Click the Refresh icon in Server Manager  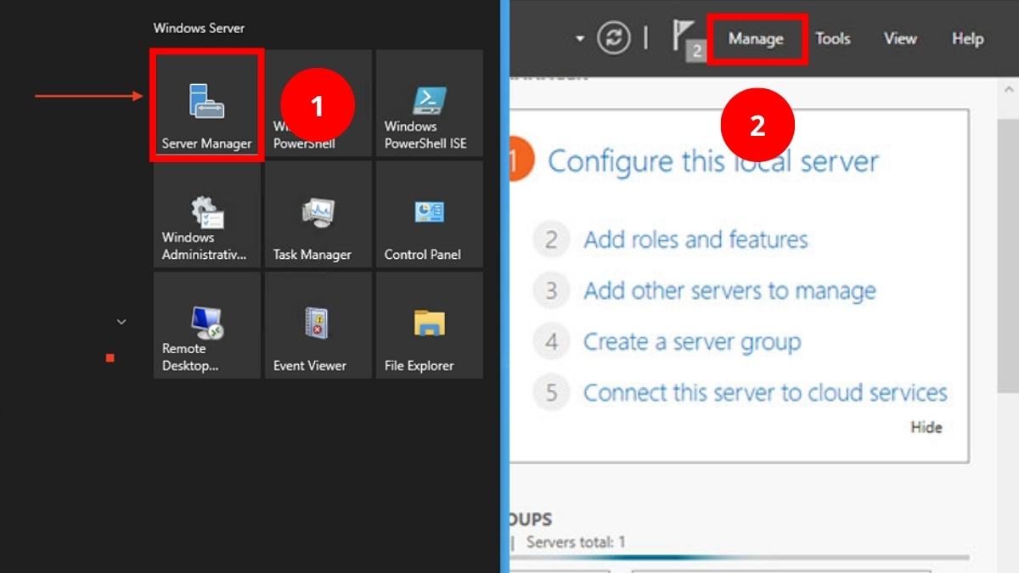(x=613, y=38)
